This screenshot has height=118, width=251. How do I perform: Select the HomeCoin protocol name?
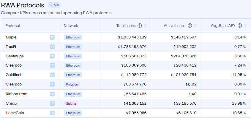pyautogui.click(x=15, y=113)
